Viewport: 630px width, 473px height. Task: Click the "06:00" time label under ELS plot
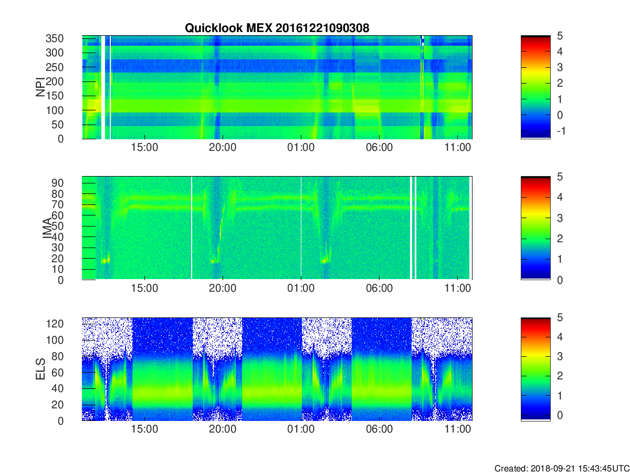coord(379,429)
